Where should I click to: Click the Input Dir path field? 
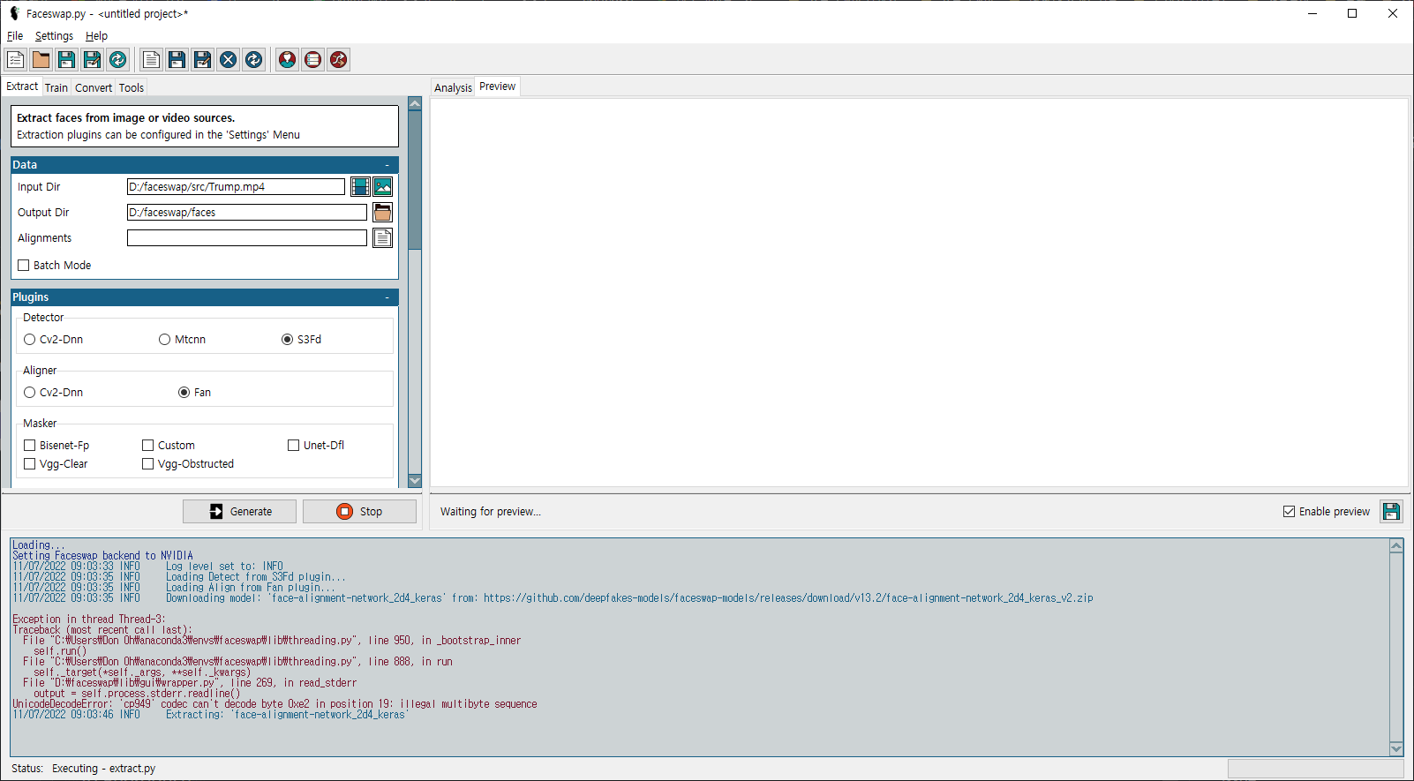click(x=236, y=186)
